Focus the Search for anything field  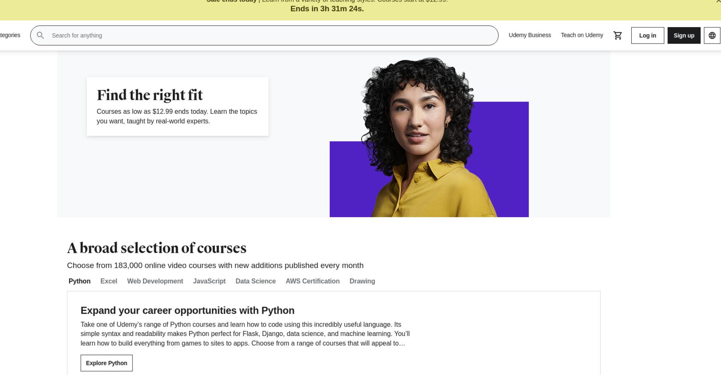click(264, 35)
